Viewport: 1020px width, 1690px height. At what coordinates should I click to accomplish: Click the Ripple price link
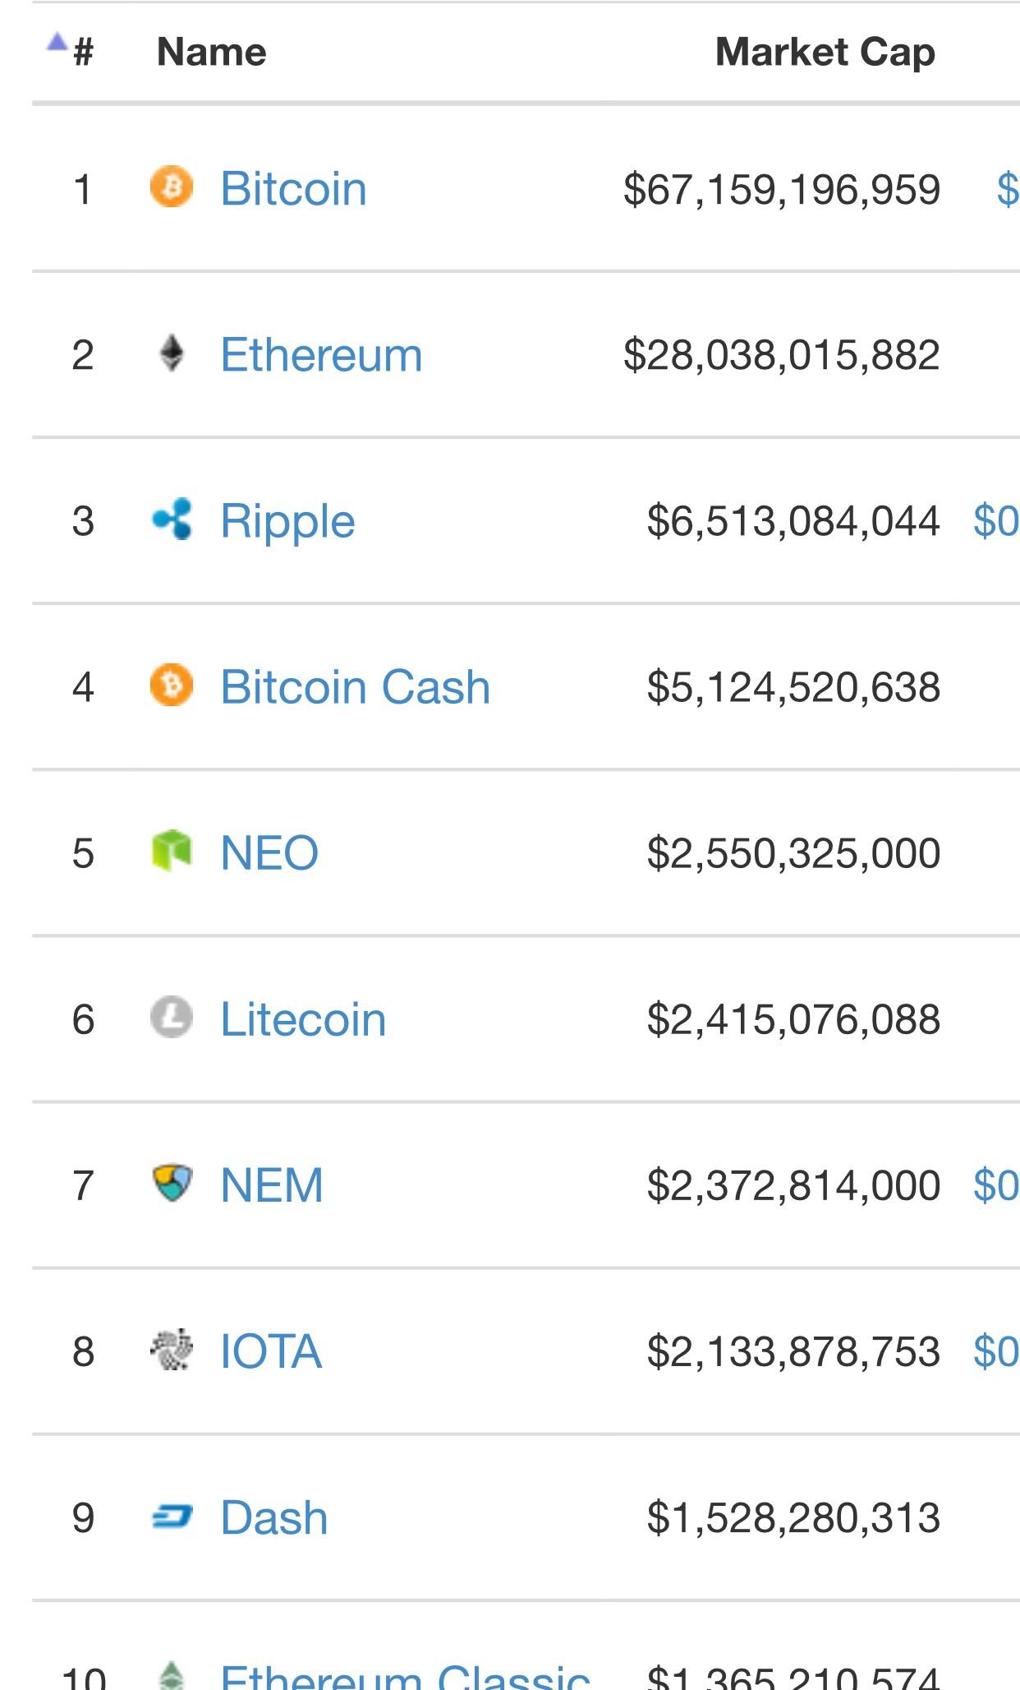pyautogui.click(x=995, y=521)
